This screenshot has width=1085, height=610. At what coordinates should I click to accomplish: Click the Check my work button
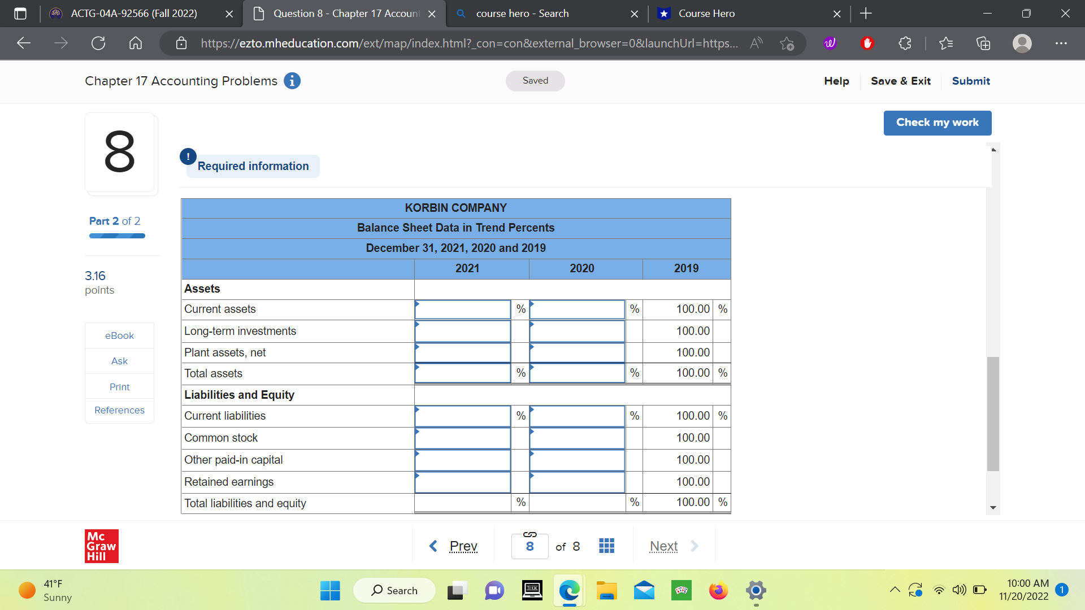tap(937, 123)
